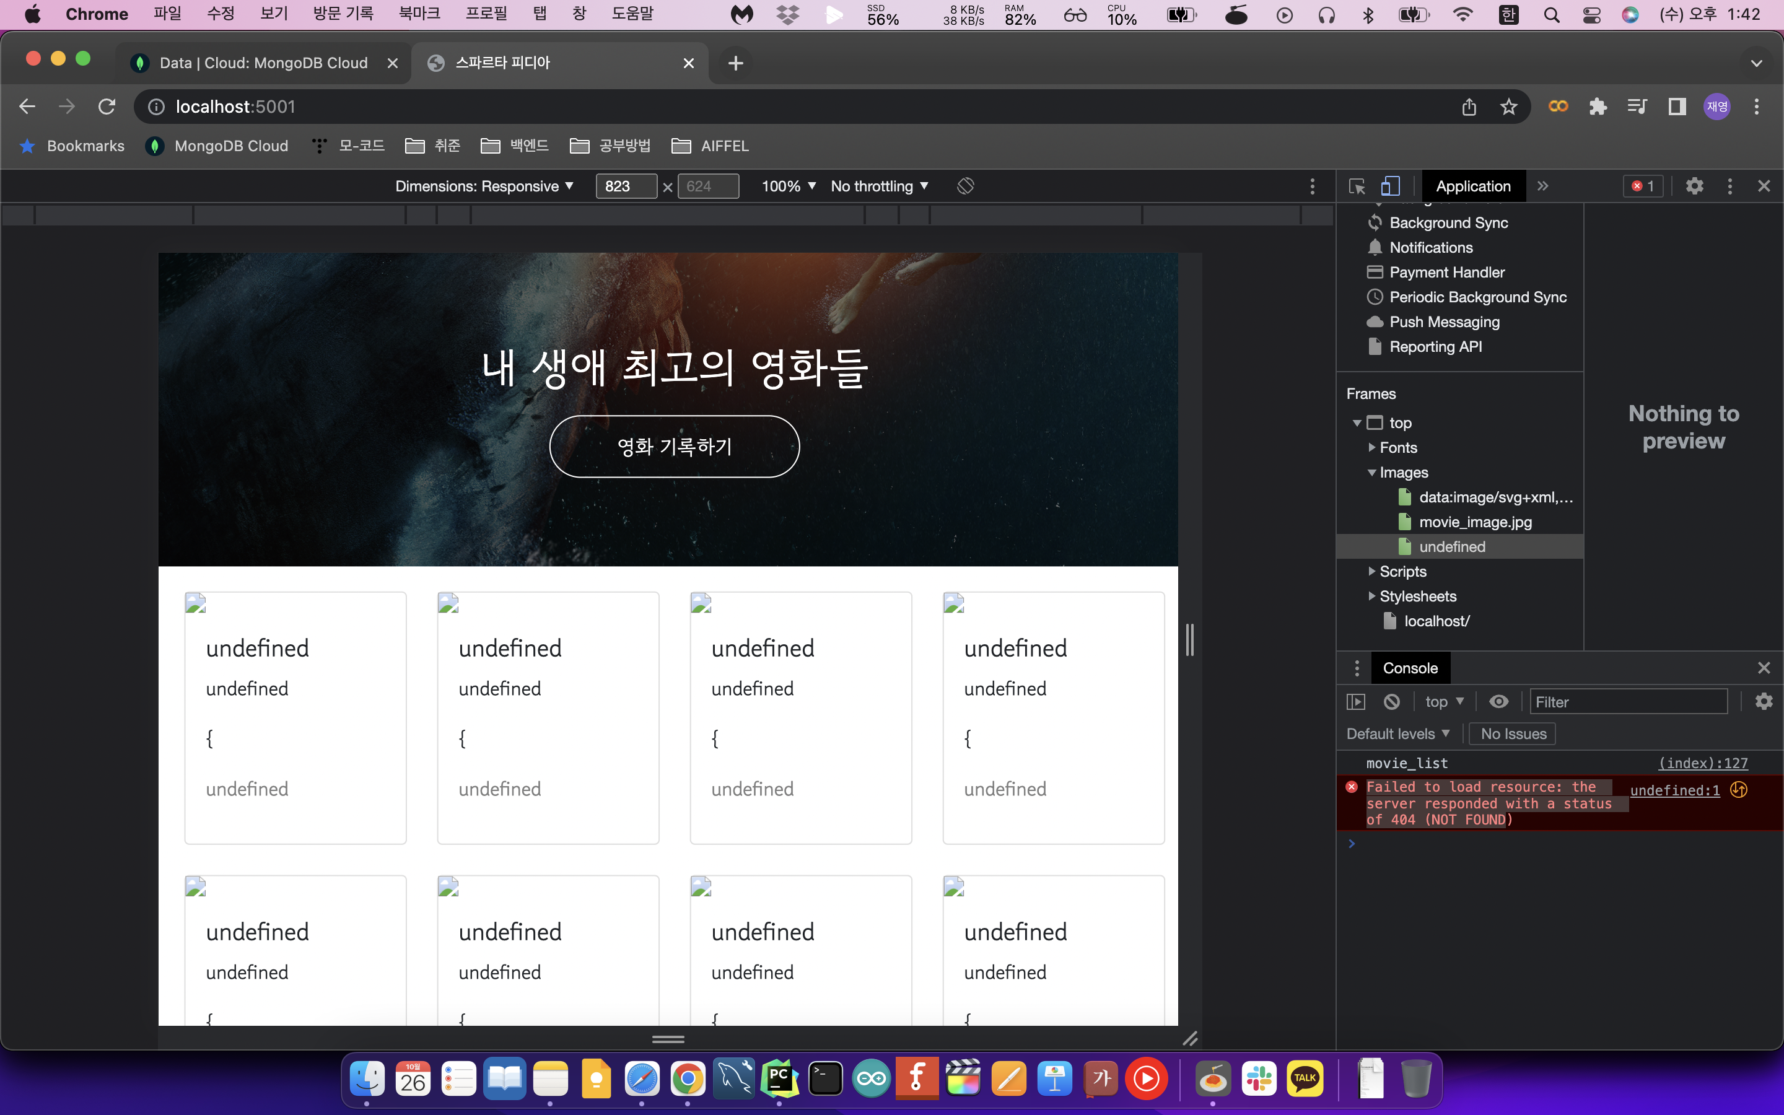Image resolution: width=1784 pixels, height=1115 pixels.
Task: Open the Dimensions Responsive dropdown
Action: 484,186
